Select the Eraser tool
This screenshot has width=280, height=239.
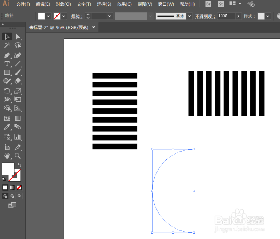click(x=18, y=81)
